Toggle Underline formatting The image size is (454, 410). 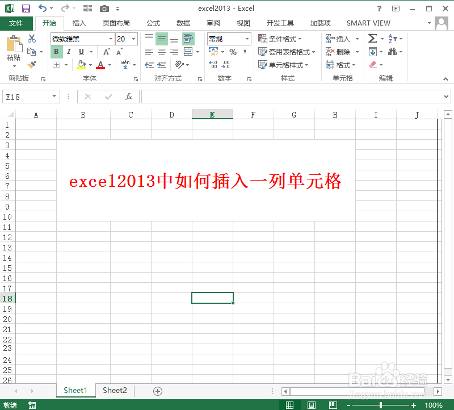point(81,52)
